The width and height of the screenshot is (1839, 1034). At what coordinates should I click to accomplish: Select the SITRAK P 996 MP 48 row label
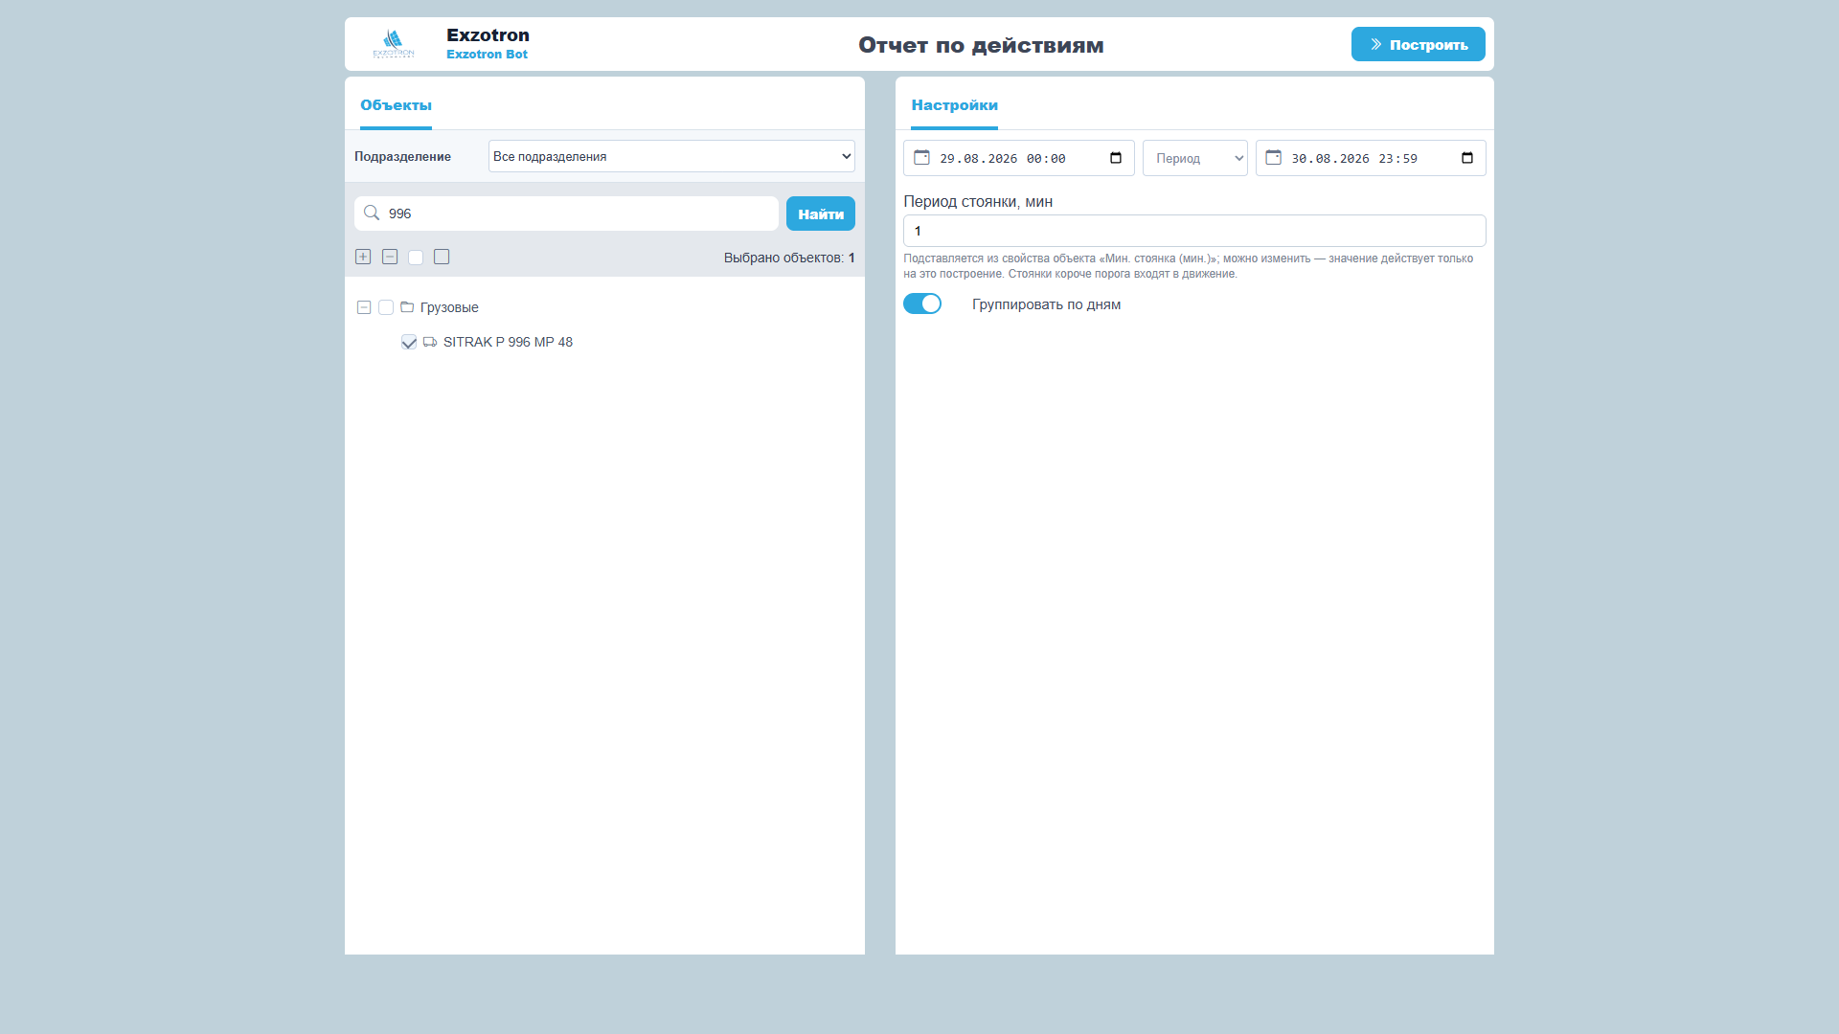click(x=508, y=342)
